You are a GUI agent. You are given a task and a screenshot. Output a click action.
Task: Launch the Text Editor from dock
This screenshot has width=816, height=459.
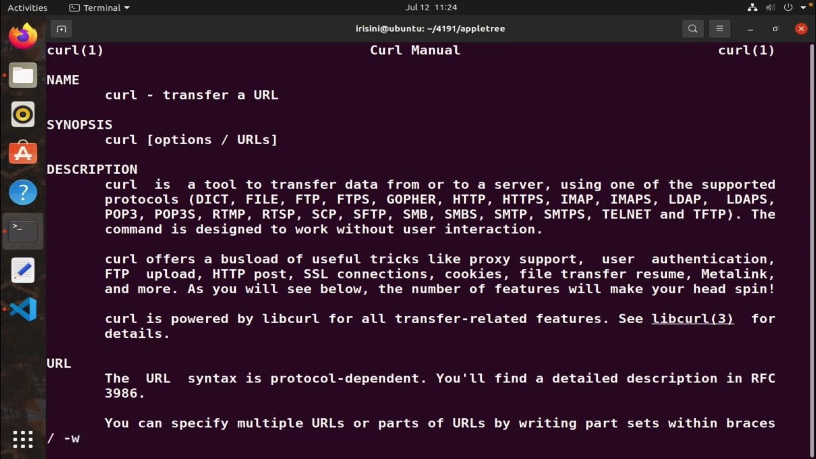(x=23, y=270)
